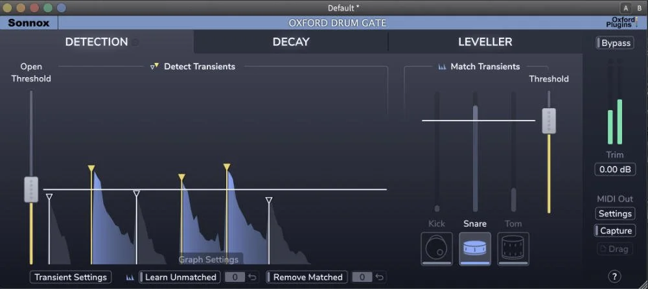Select the Tom drum icon
The width and height of the screenshot is (648, 289).
(513, 249)
